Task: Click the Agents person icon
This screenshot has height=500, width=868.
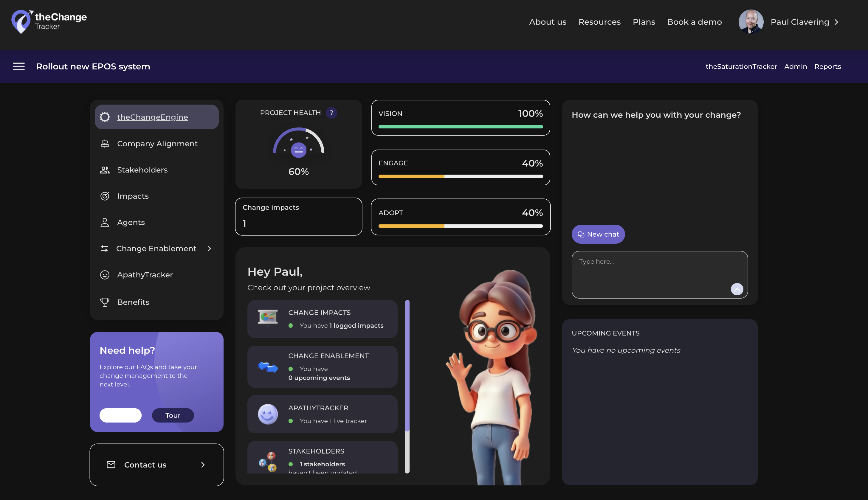Action: [x=104, y=223]
